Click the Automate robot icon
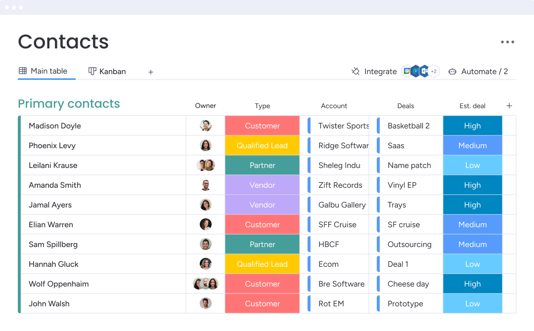Screen dimensions: 534x331 pos(452,72)
